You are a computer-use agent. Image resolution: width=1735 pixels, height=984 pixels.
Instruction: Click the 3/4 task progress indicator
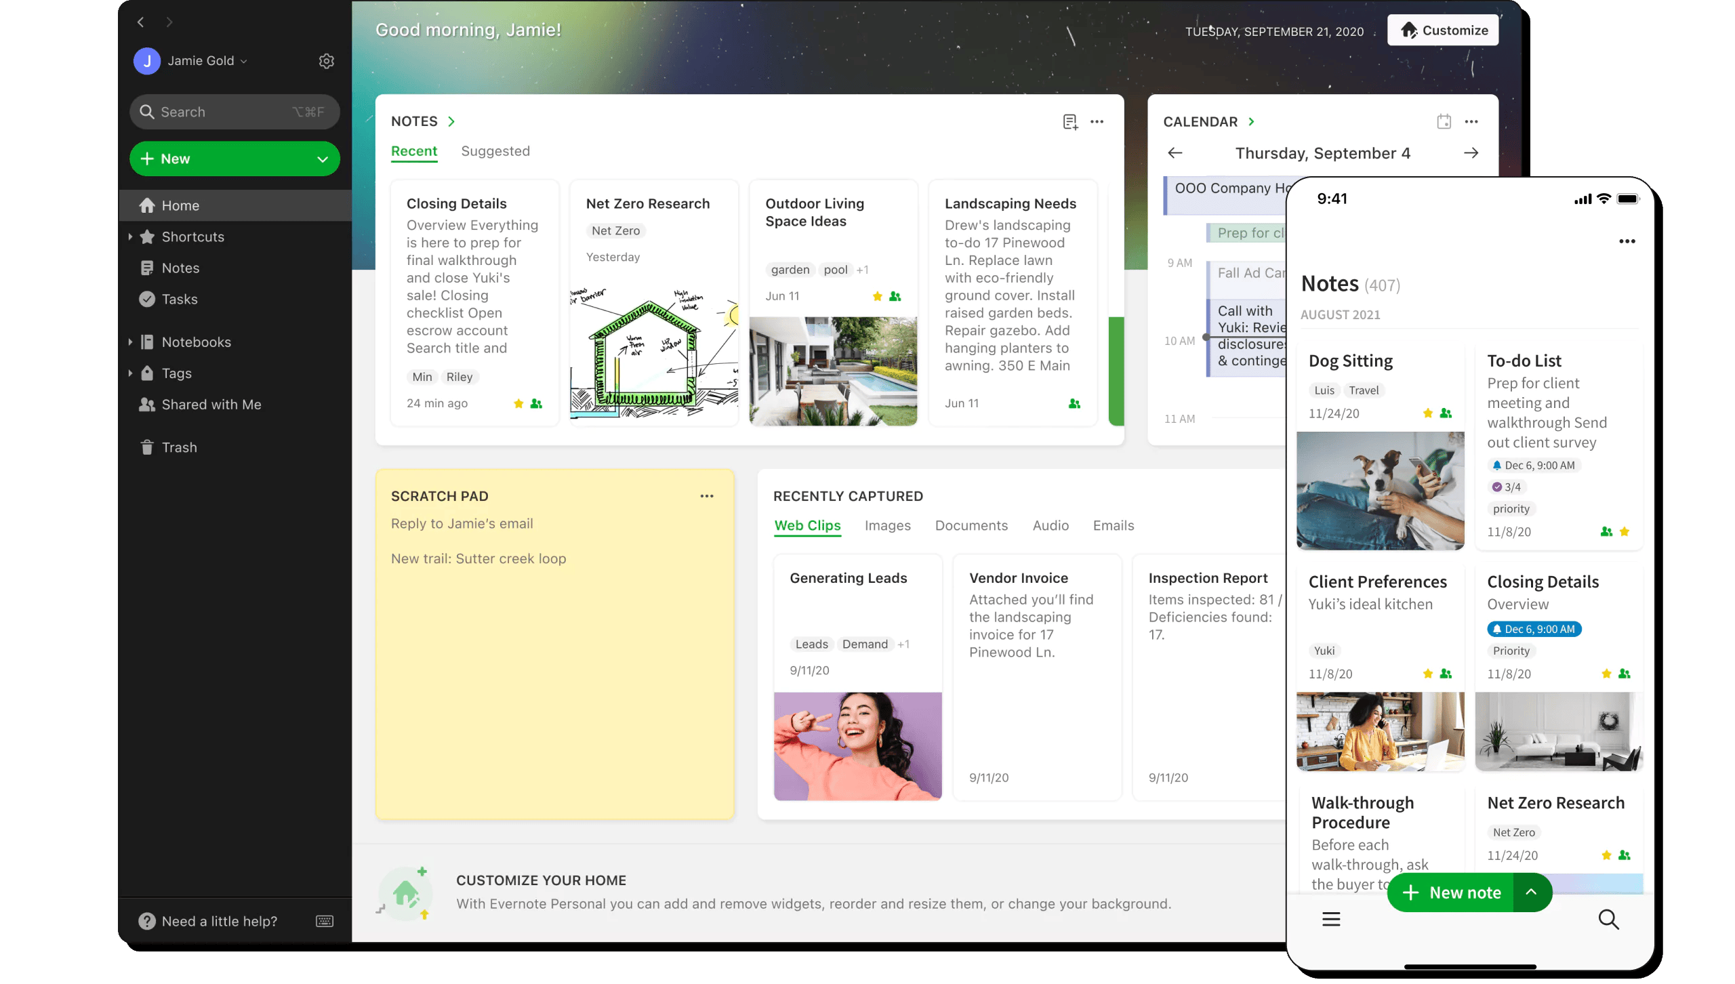[x=1507, y=487]
